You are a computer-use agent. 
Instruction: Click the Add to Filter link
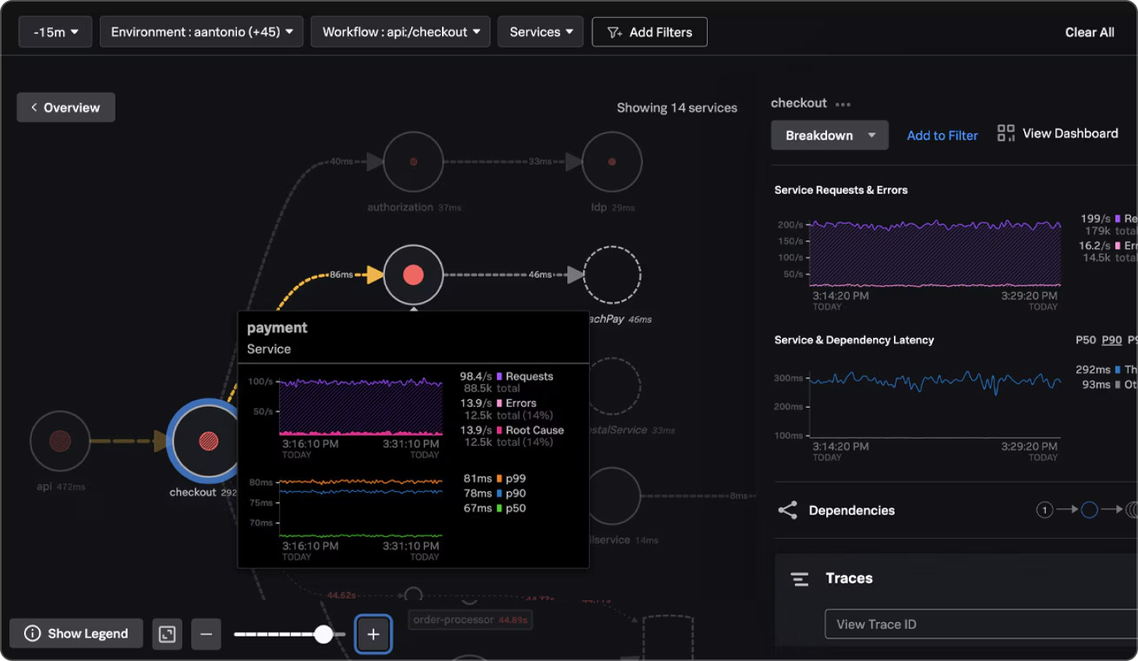coord(942,136)
